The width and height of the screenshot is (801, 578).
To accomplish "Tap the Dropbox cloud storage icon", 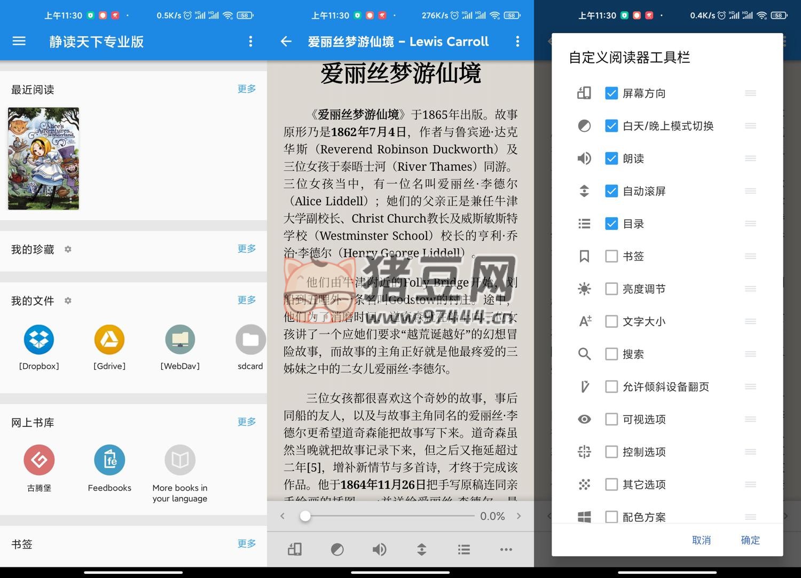I will 39,340.
